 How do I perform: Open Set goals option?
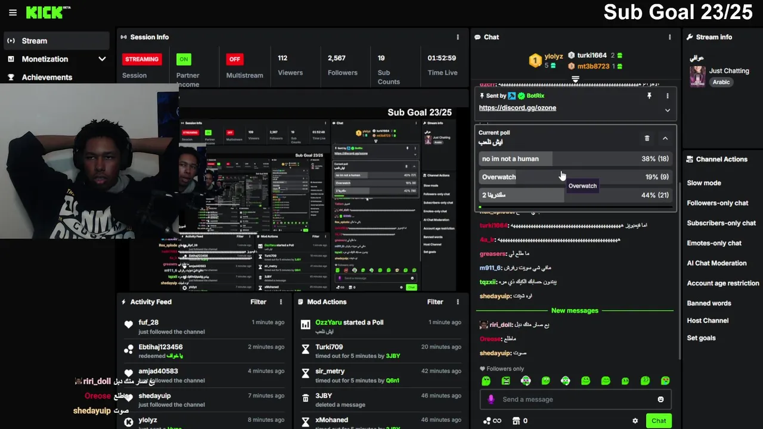tap(701, 338)
